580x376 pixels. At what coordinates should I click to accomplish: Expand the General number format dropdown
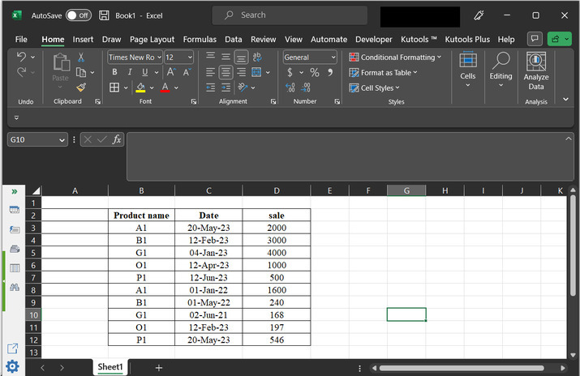point(333,58)
